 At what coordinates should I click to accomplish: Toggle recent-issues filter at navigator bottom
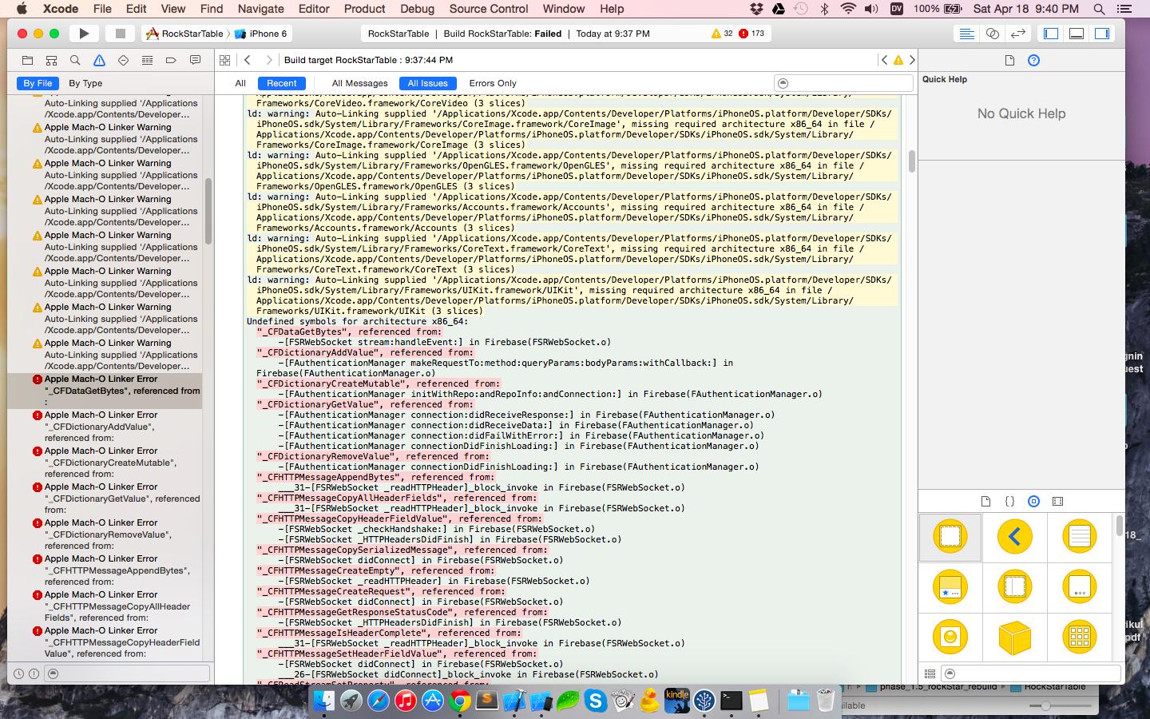click(19, 673)
